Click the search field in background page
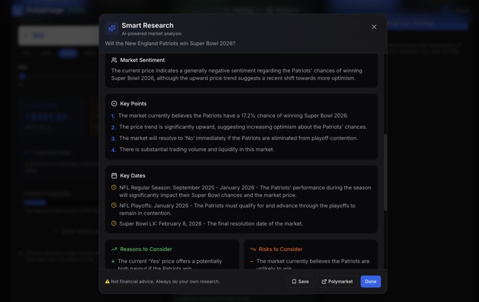The width and height of the screenshot is (479, 302). coord(58,36)
